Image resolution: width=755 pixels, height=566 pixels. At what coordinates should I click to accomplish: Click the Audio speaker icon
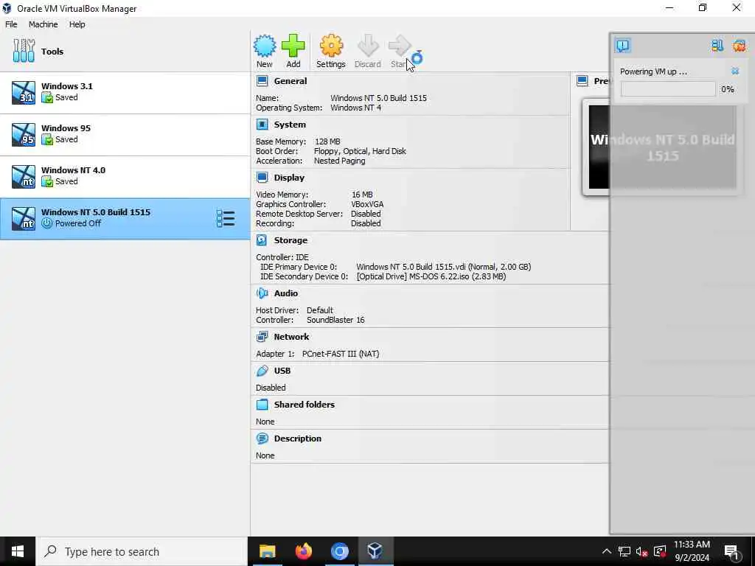262,293
